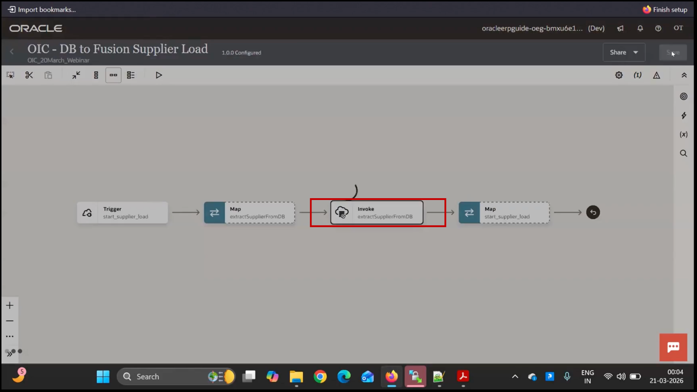Click the Save button

pyautogui.click(x=673, y=52)
